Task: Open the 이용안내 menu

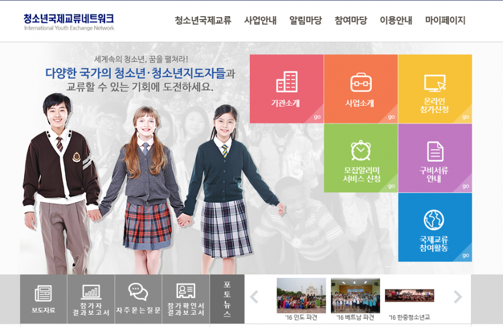Action: (396, 20)
